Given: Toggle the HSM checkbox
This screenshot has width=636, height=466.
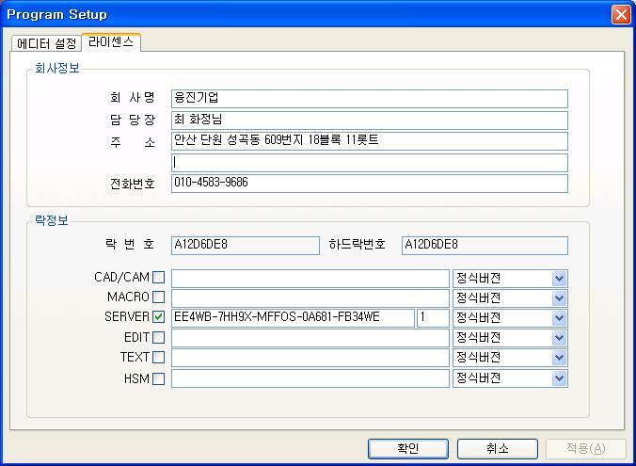Looking at the screenshot, I should (x=158, y=378).
